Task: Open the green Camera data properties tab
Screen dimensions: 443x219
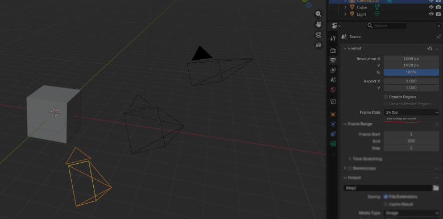Action: tap(333, 143)
